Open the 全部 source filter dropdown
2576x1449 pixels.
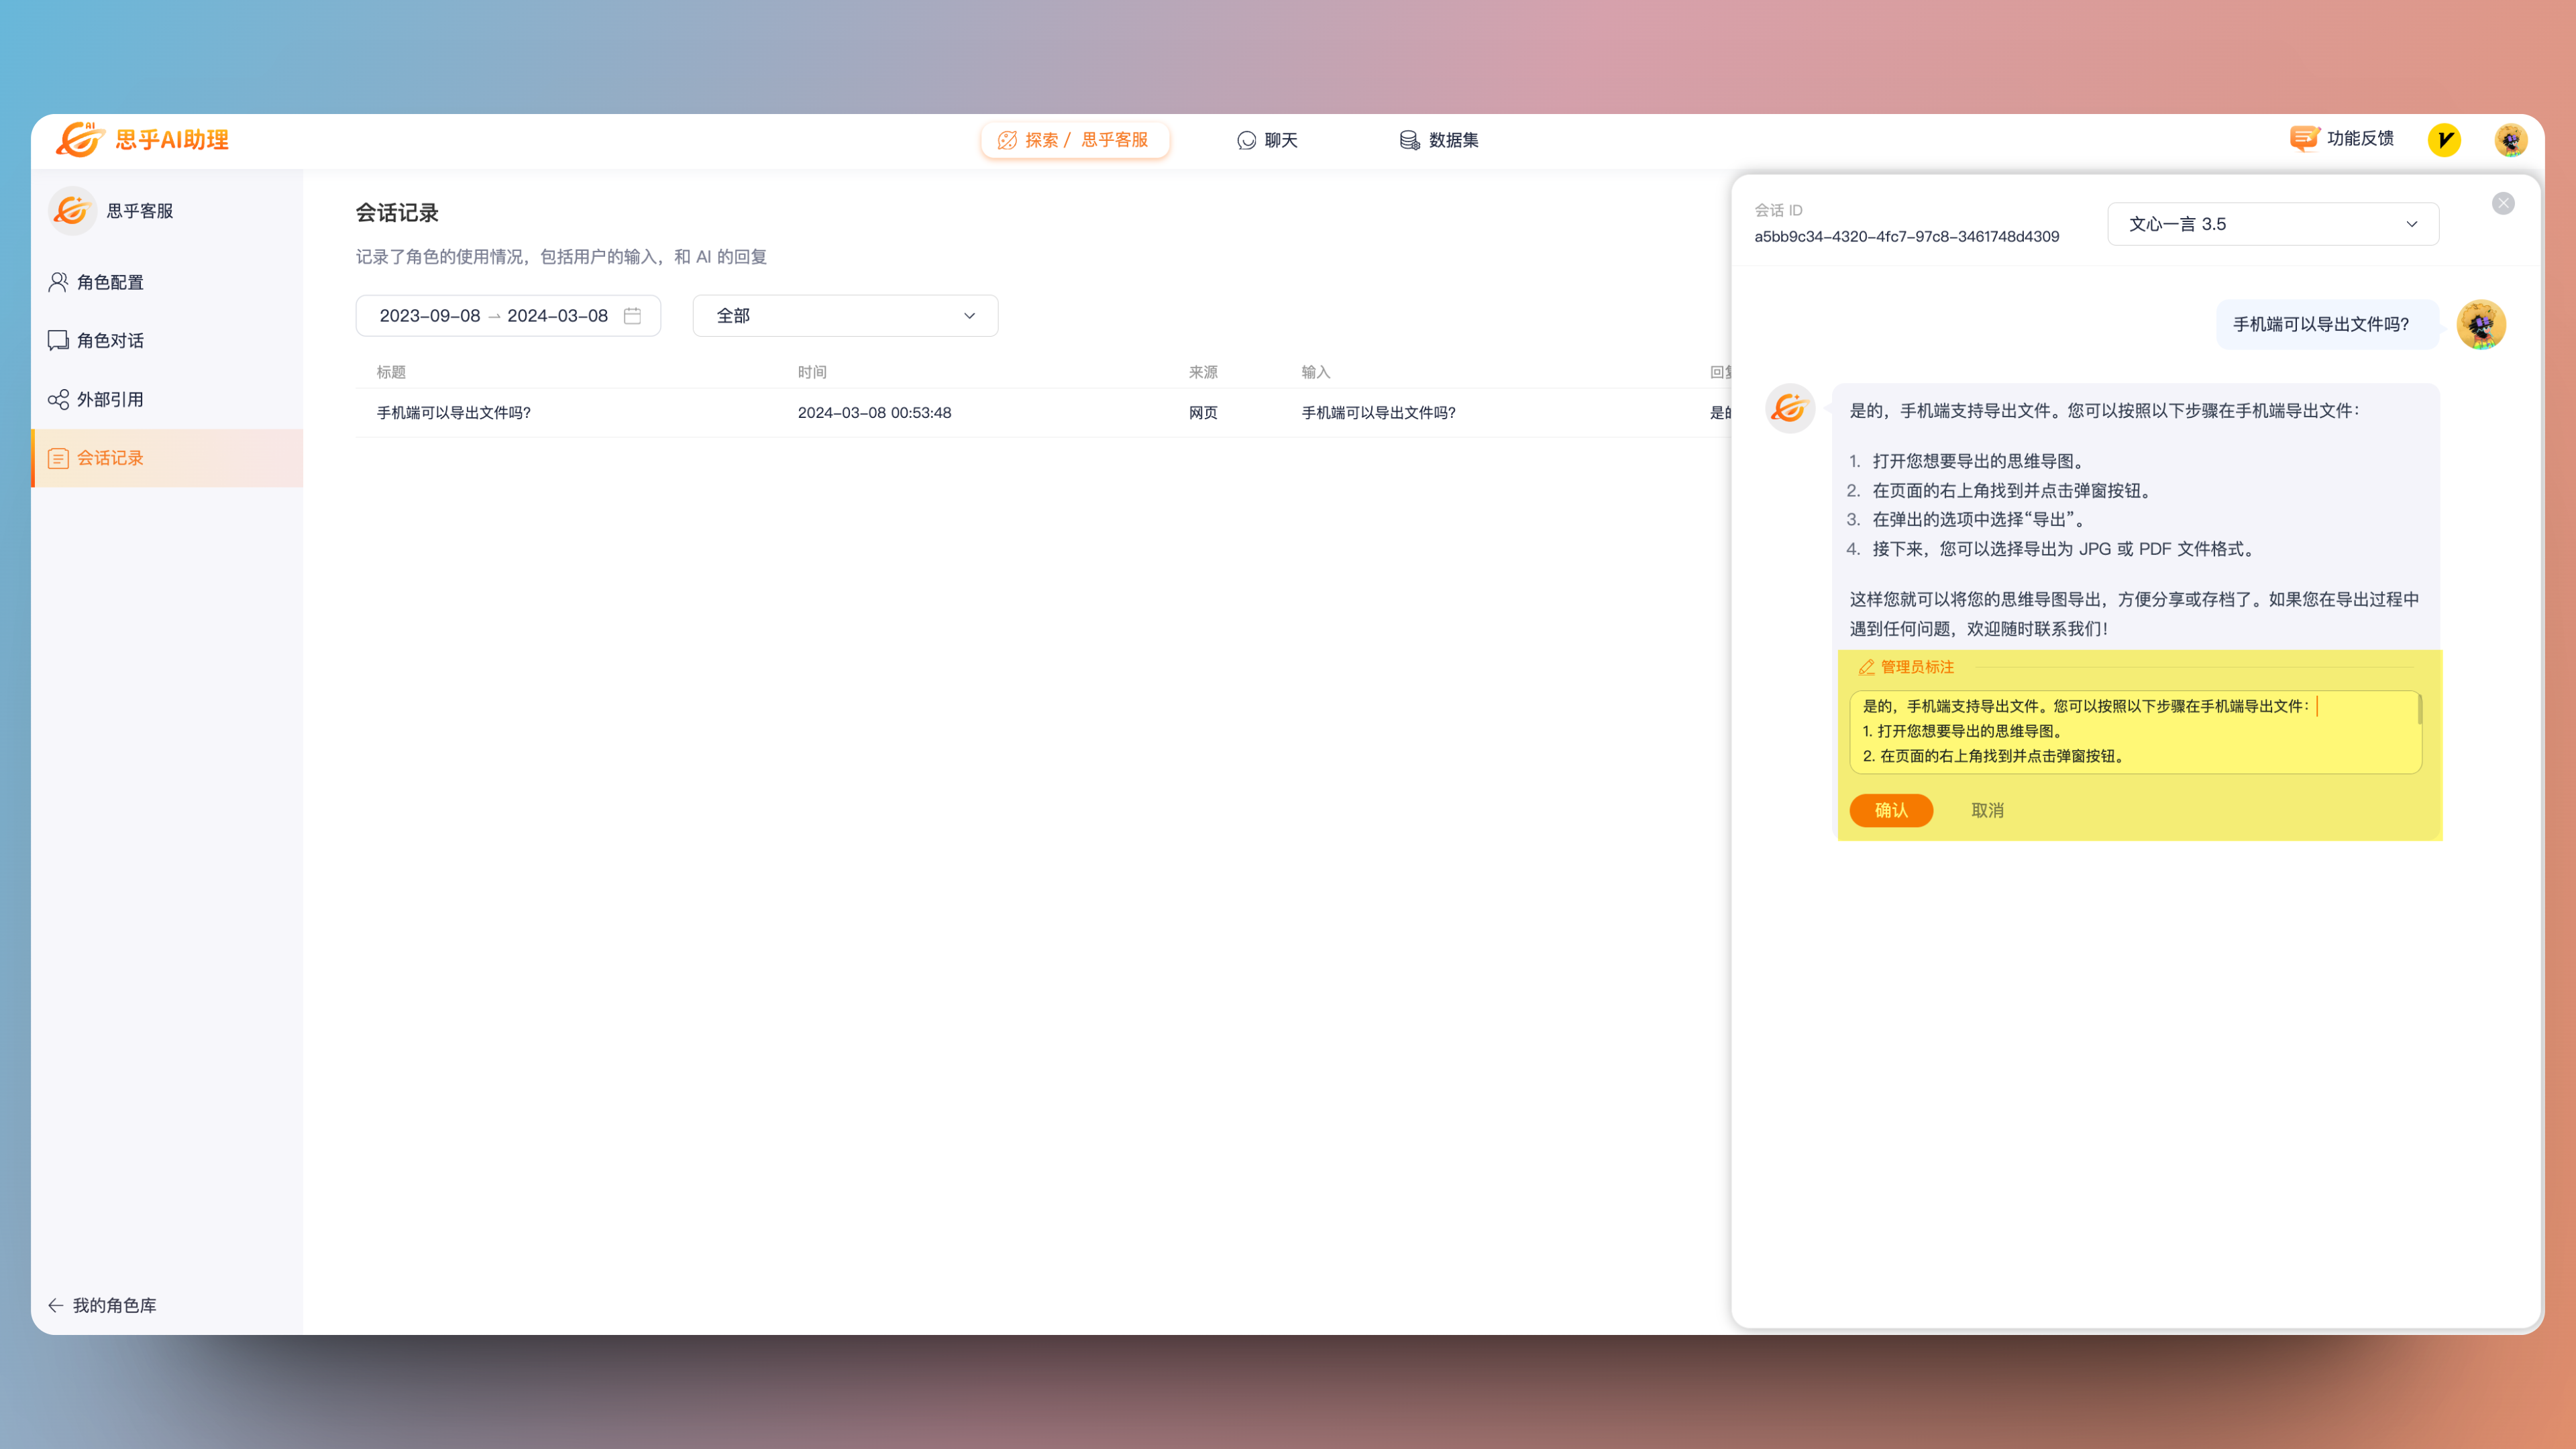coord(844,316)
